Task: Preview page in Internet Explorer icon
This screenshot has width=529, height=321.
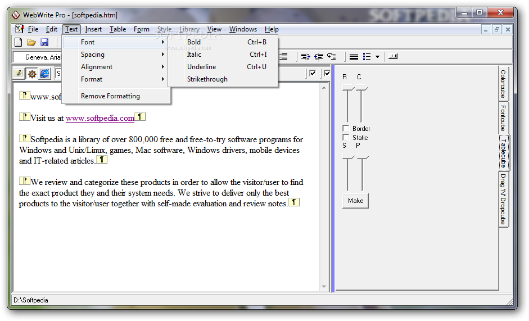Action: tap(44, 74)
